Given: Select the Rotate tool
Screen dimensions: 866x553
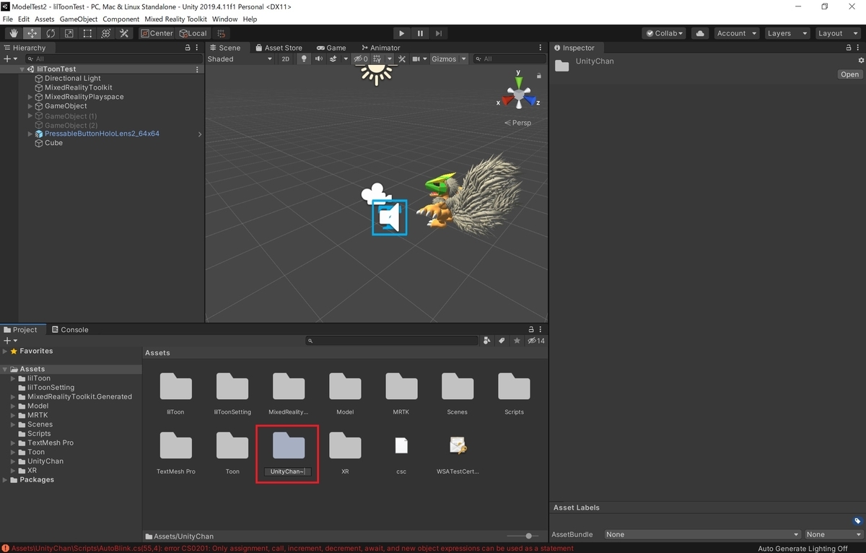Looking at the screenshot, I should [x=51, y=33].
